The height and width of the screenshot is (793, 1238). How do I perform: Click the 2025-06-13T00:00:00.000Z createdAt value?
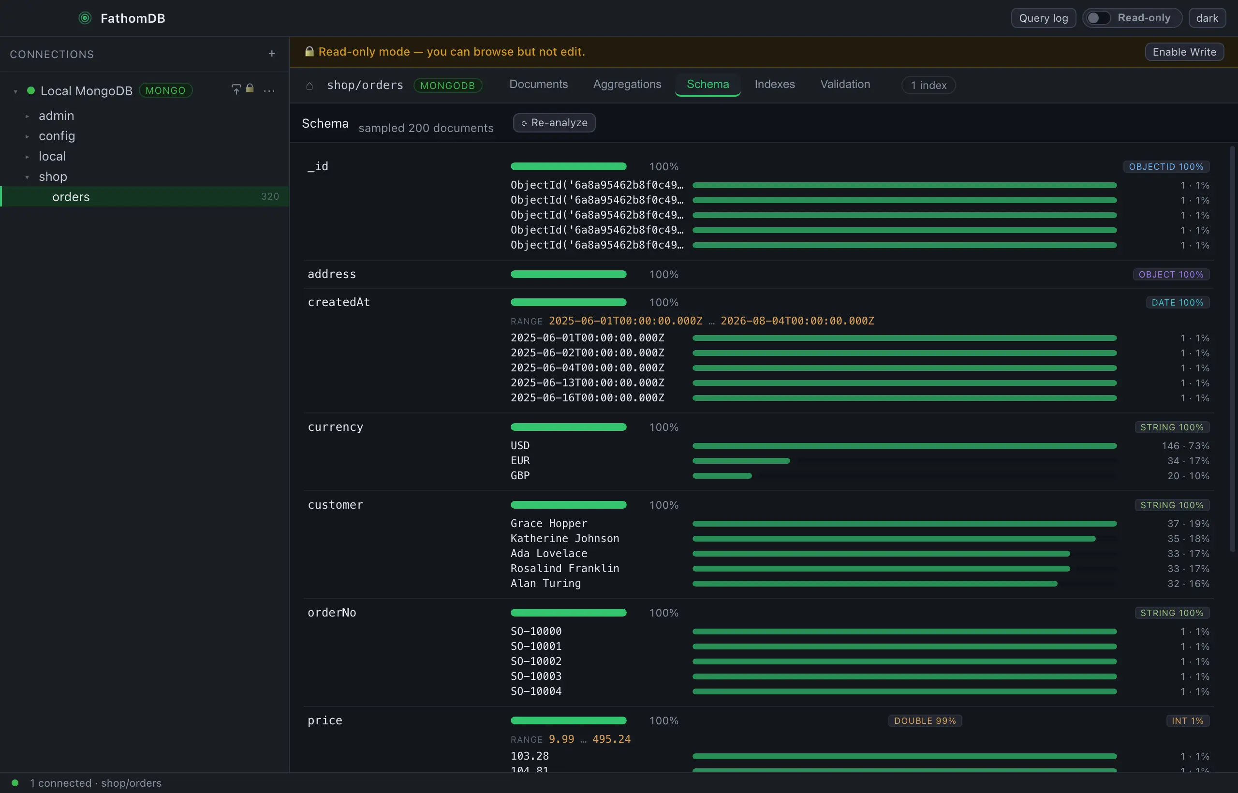[x=587, y=382]
